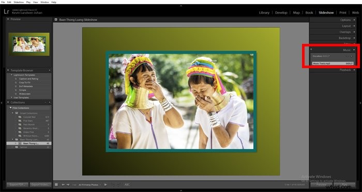Expand the Backdrop panel
The width and height of the screenshot is (362, 192).
tap(354, 38)
